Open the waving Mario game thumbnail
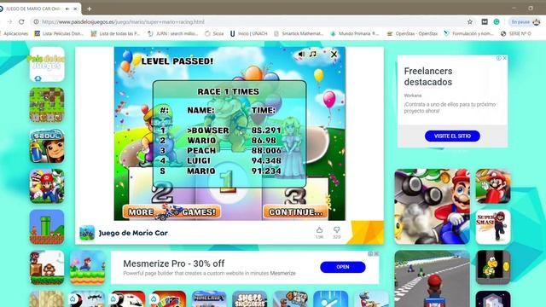The width and height of the screenshot is (546, 307). [493, 186]
